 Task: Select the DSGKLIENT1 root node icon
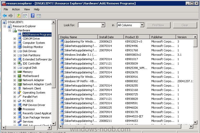[x=5, y=22]
